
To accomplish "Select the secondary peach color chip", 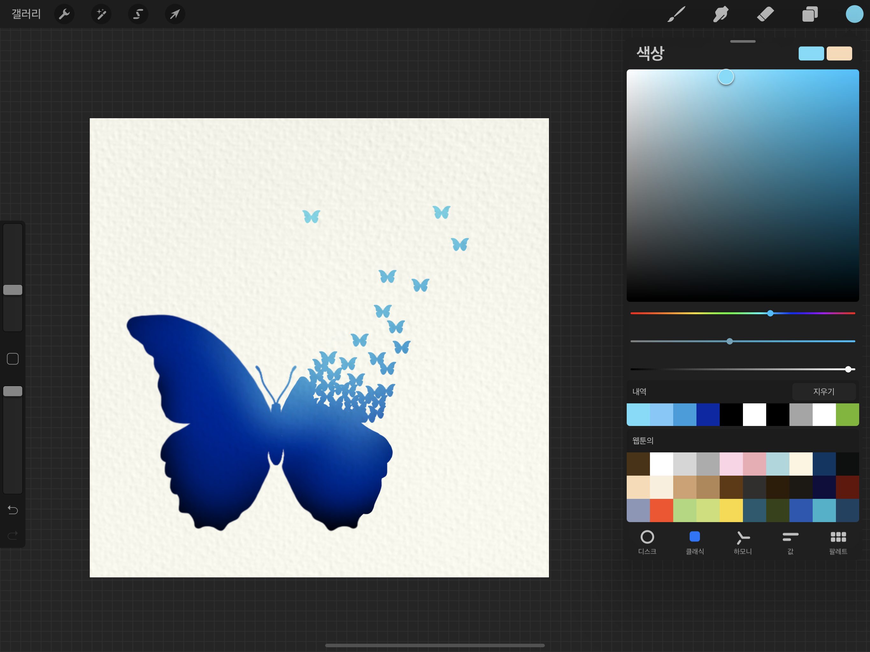I will tap(839, 53).
